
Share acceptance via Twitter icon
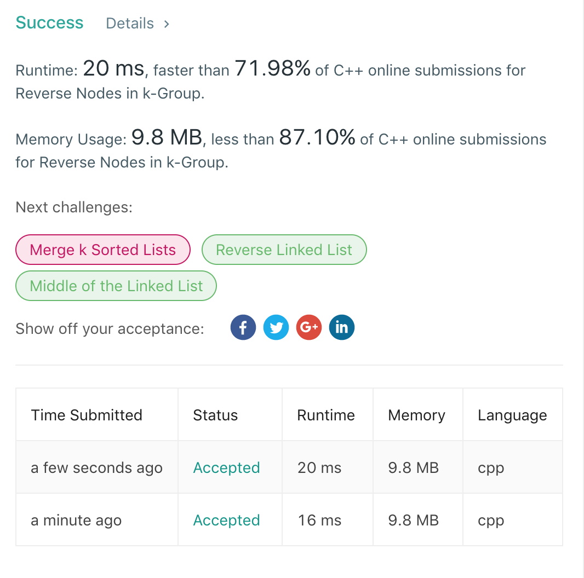tap(276, 328)
